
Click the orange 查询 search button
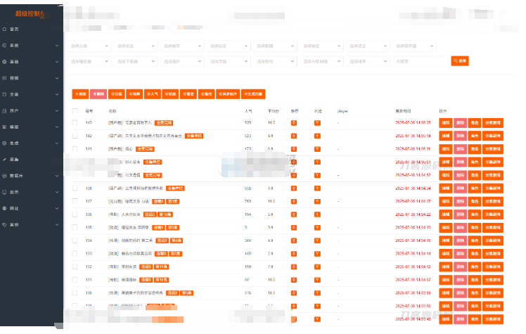460,61
